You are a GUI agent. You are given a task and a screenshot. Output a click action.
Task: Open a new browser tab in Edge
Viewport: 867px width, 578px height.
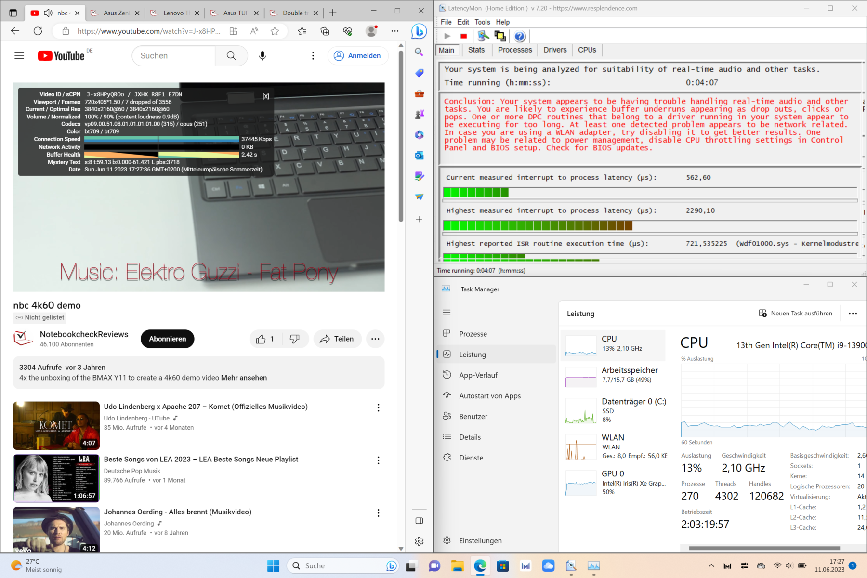(333, 13)
